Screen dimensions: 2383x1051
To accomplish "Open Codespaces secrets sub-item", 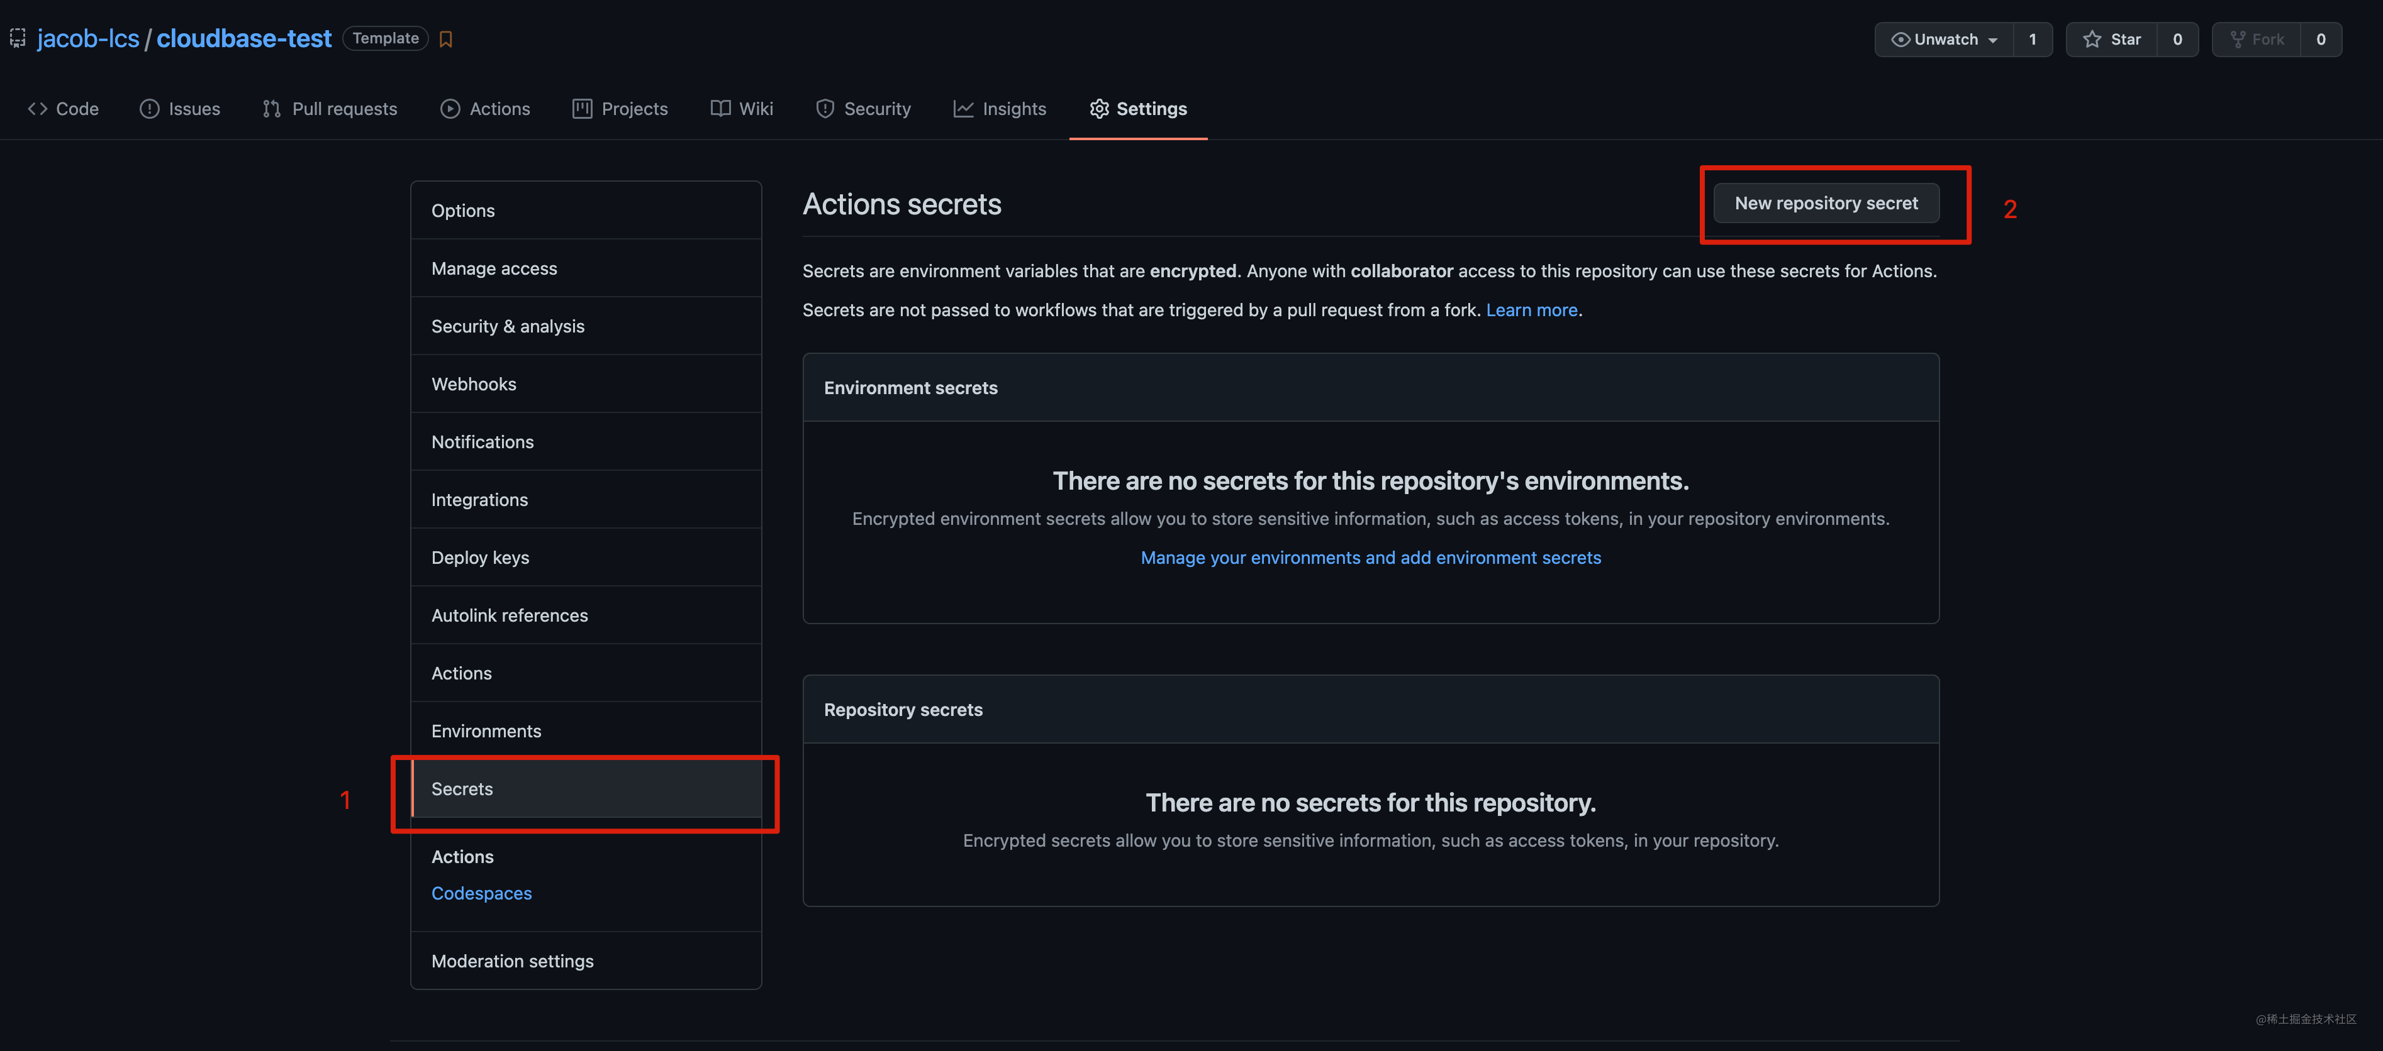I will (481, 894).
